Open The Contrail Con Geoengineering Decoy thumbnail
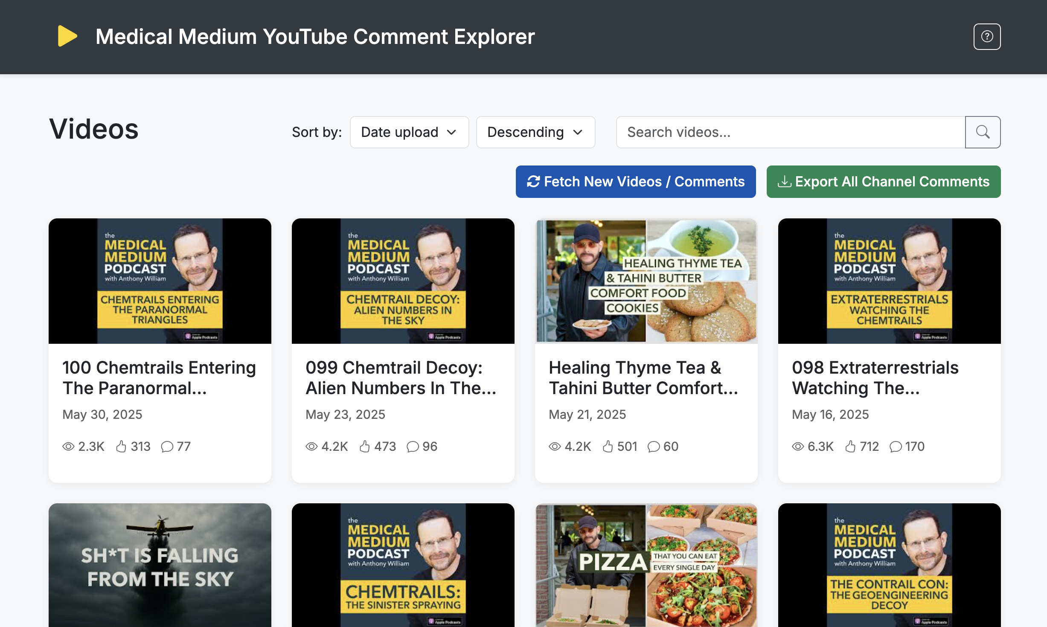The width and height of the screenshot is (1047, 627). (x=890, y=565)
